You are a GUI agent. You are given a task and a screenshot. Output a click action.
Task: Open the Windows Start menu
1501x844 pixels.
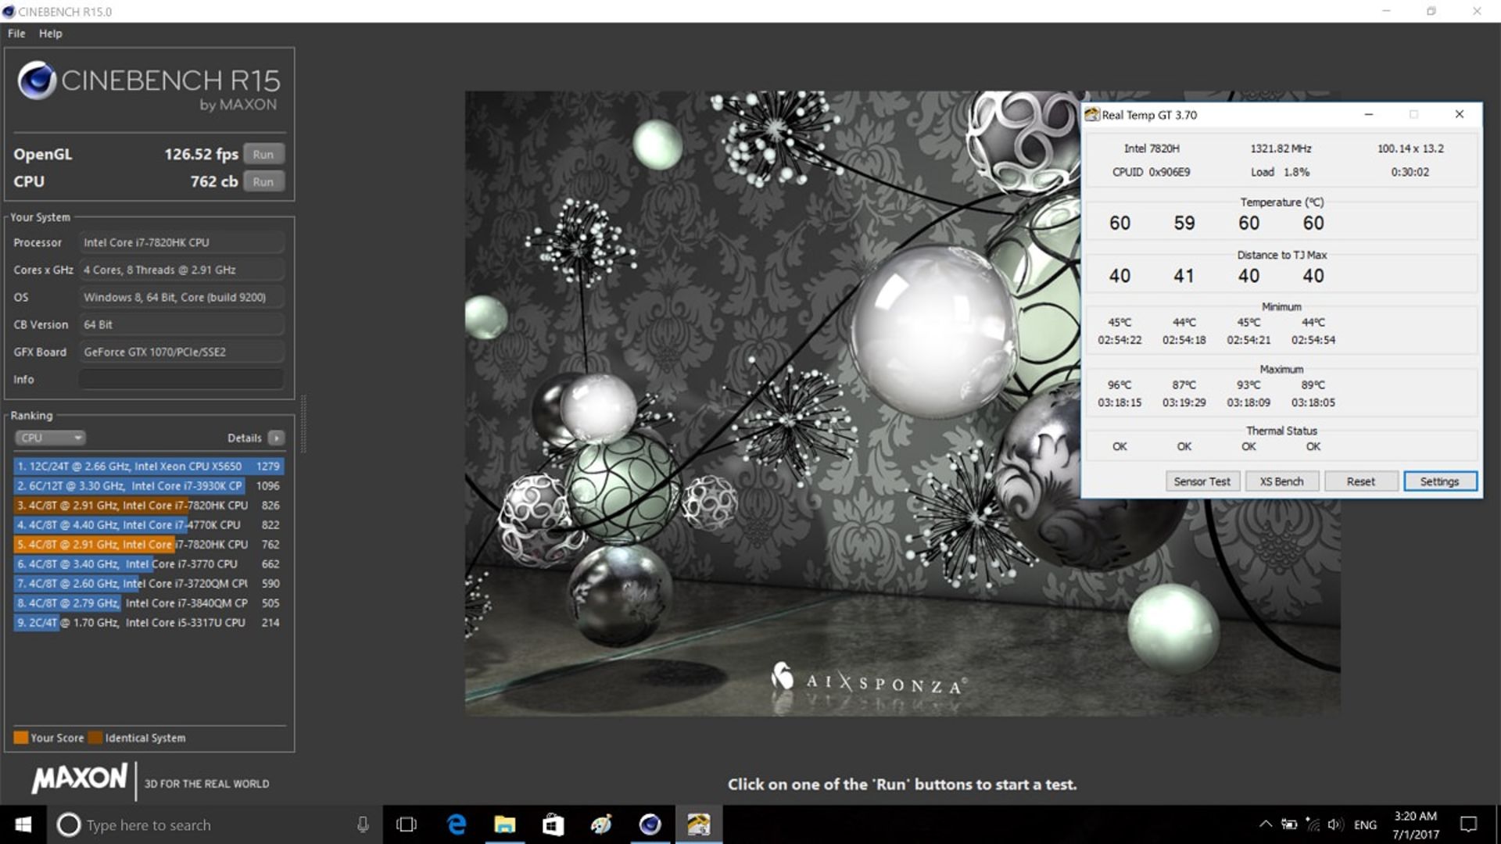23,824
